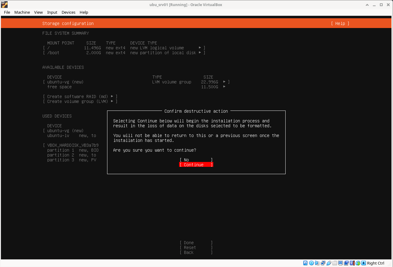This screenshot has width=393, height=267.
Task: Click the hard disk activity status icon
Action: [x=305, y=263]
